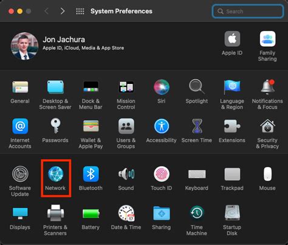Click the Apple ID icon
288x245 pixels.
232,39
